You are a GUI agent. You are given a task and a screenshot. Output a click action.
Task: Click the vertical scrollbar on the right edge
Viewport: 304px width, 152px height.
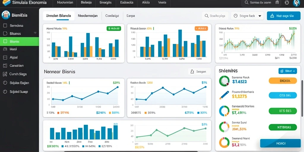pyautogui.click(x=302, y=99)
